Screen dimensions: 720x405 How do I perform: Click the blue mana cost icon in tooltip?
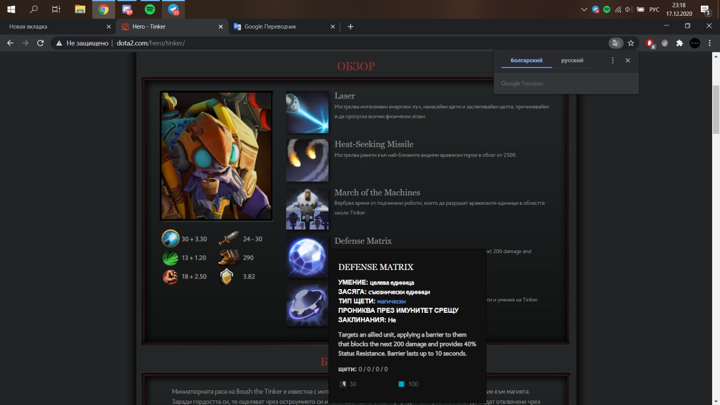tap(402, 384)
